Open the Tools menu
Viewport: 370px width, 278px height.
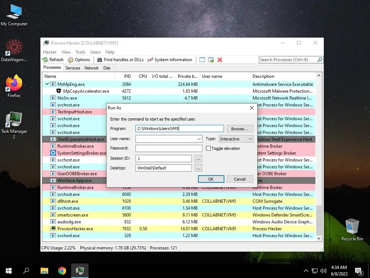tap(80, 52)
